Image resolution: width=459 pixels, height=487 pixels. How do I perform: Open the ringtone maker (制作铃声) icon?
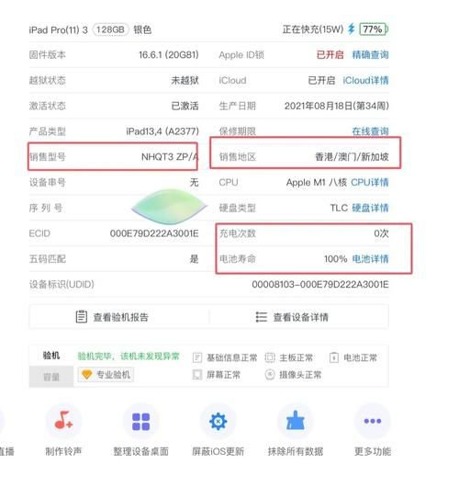tap(63, 421)
